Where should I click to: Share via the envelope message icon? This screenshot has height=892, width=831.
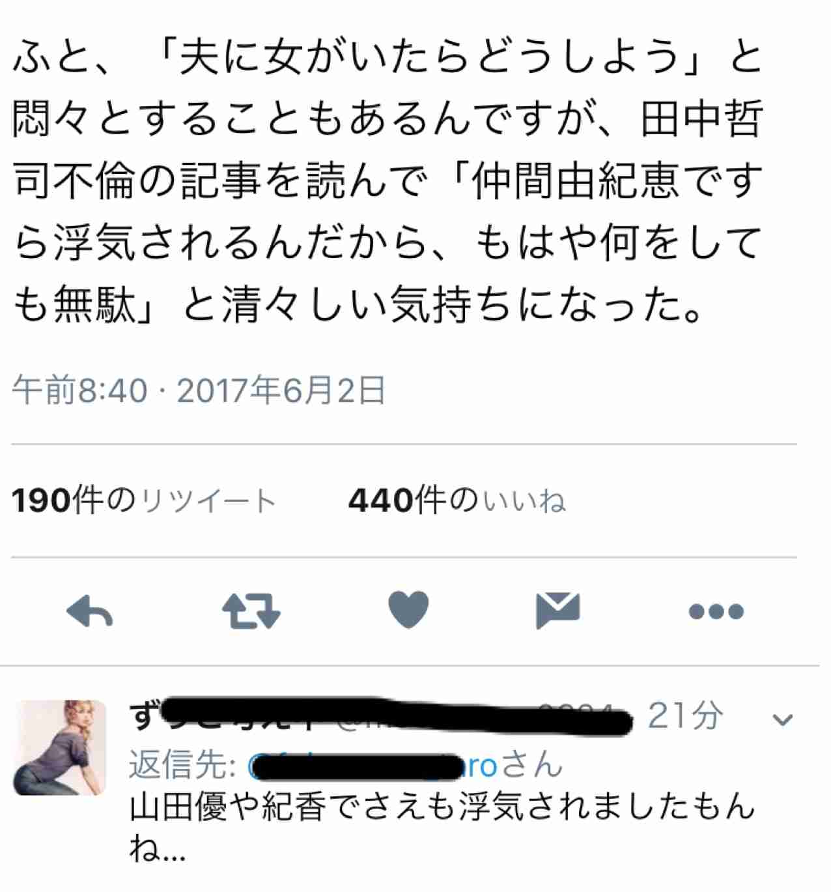(557, 611)
